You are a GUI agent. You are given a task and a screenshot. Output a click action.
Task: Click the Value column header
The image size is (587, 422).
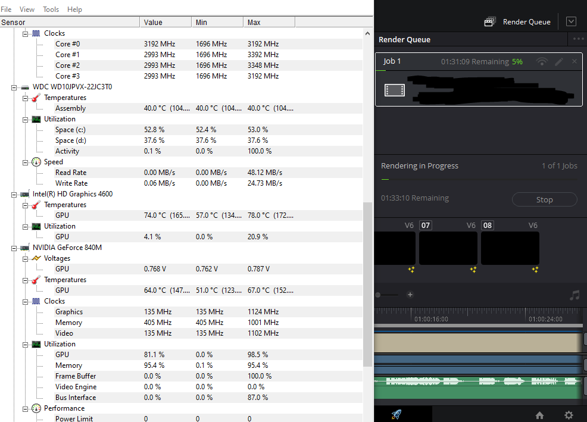[x=166, y=23]
